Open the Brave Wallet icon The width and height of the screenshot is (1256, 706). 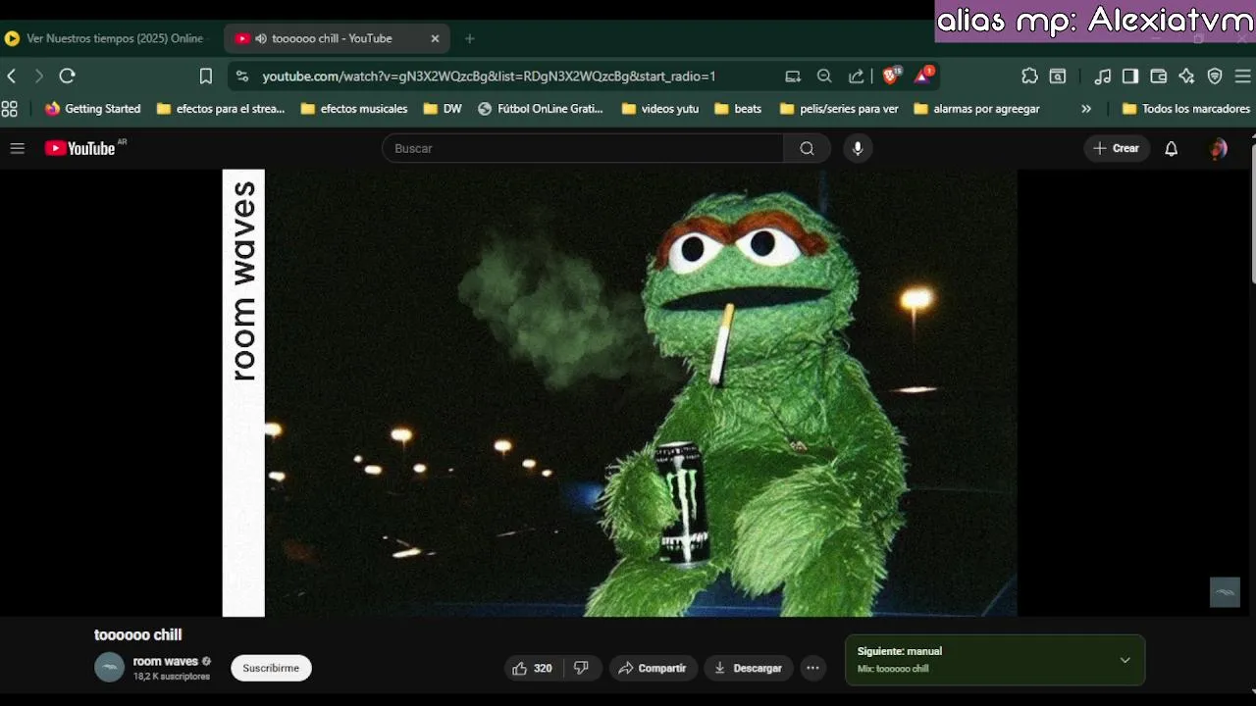tap(1159, 76)
